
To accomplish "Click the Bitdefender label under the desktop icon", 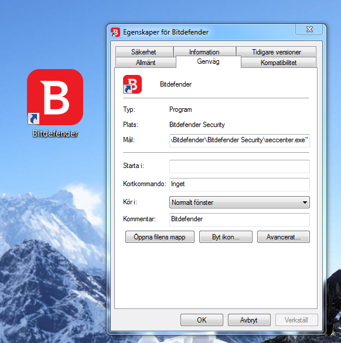I will point(55,133).
